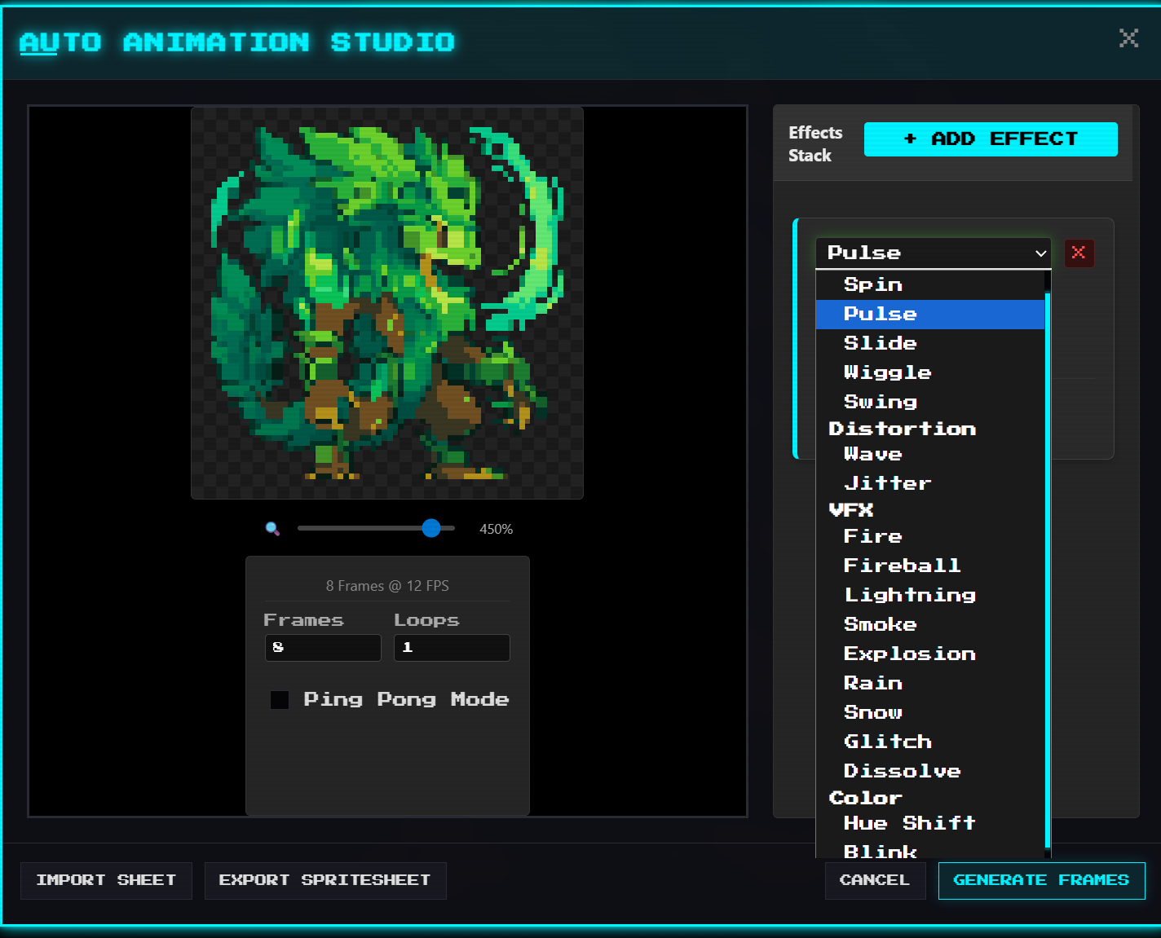
Task: Click the Loops number input field
Action: click(452, 648)
